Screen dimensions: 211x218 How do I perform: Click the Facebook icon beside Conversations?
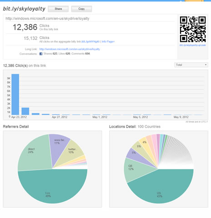[41, 54]
